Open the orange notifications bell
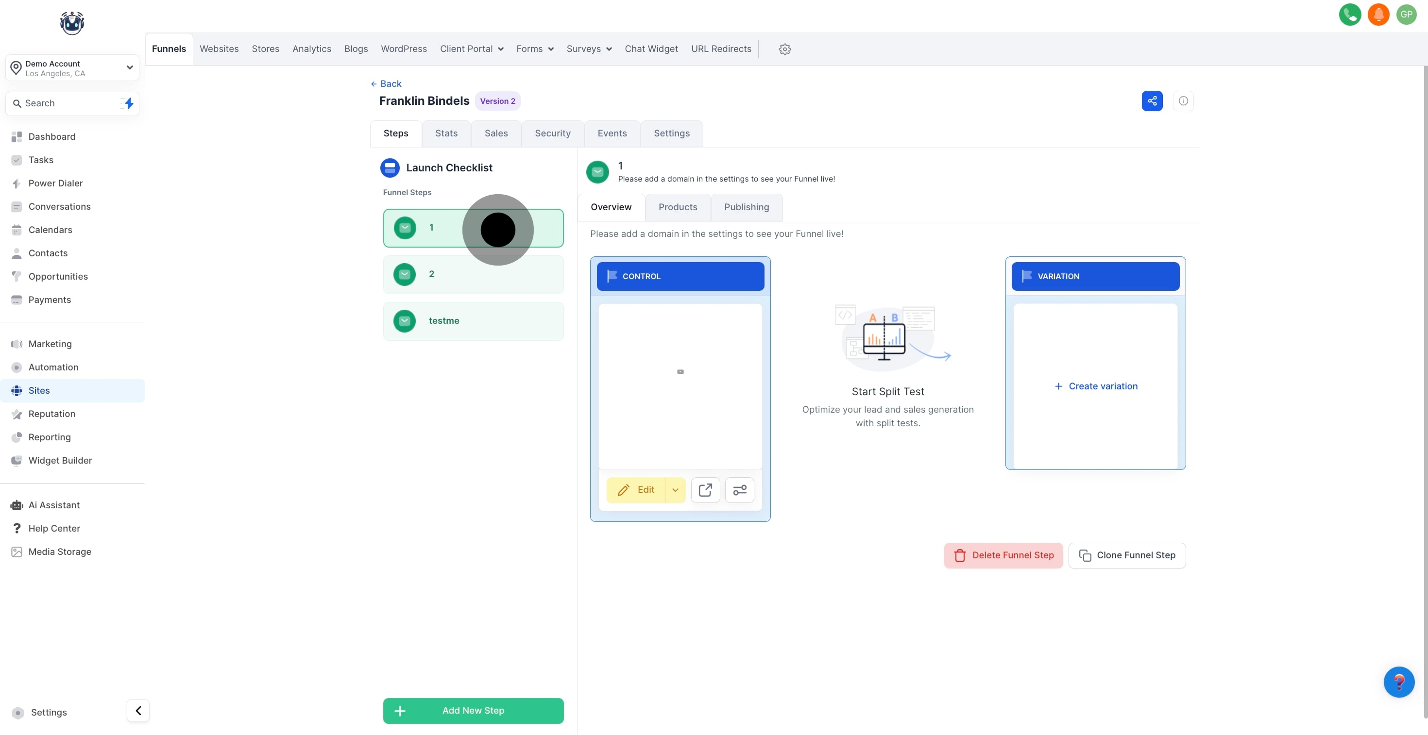 (x=1378, y=15)
